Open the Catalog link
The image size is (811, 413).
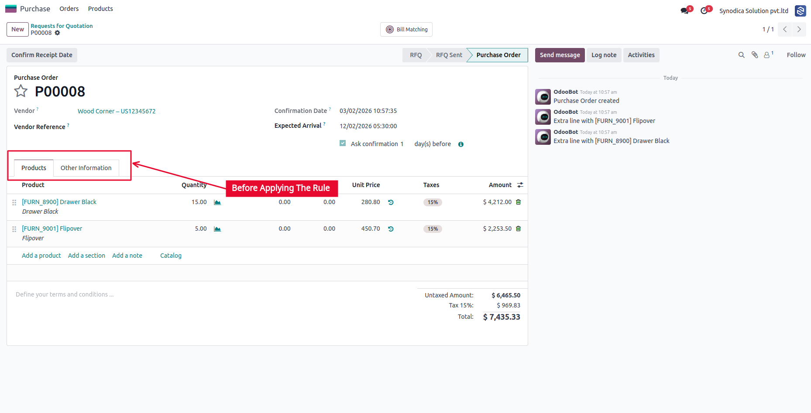coord(171,256)
